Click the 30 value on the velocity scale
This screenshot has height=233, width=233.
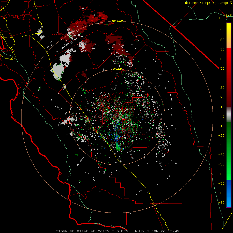222,88
